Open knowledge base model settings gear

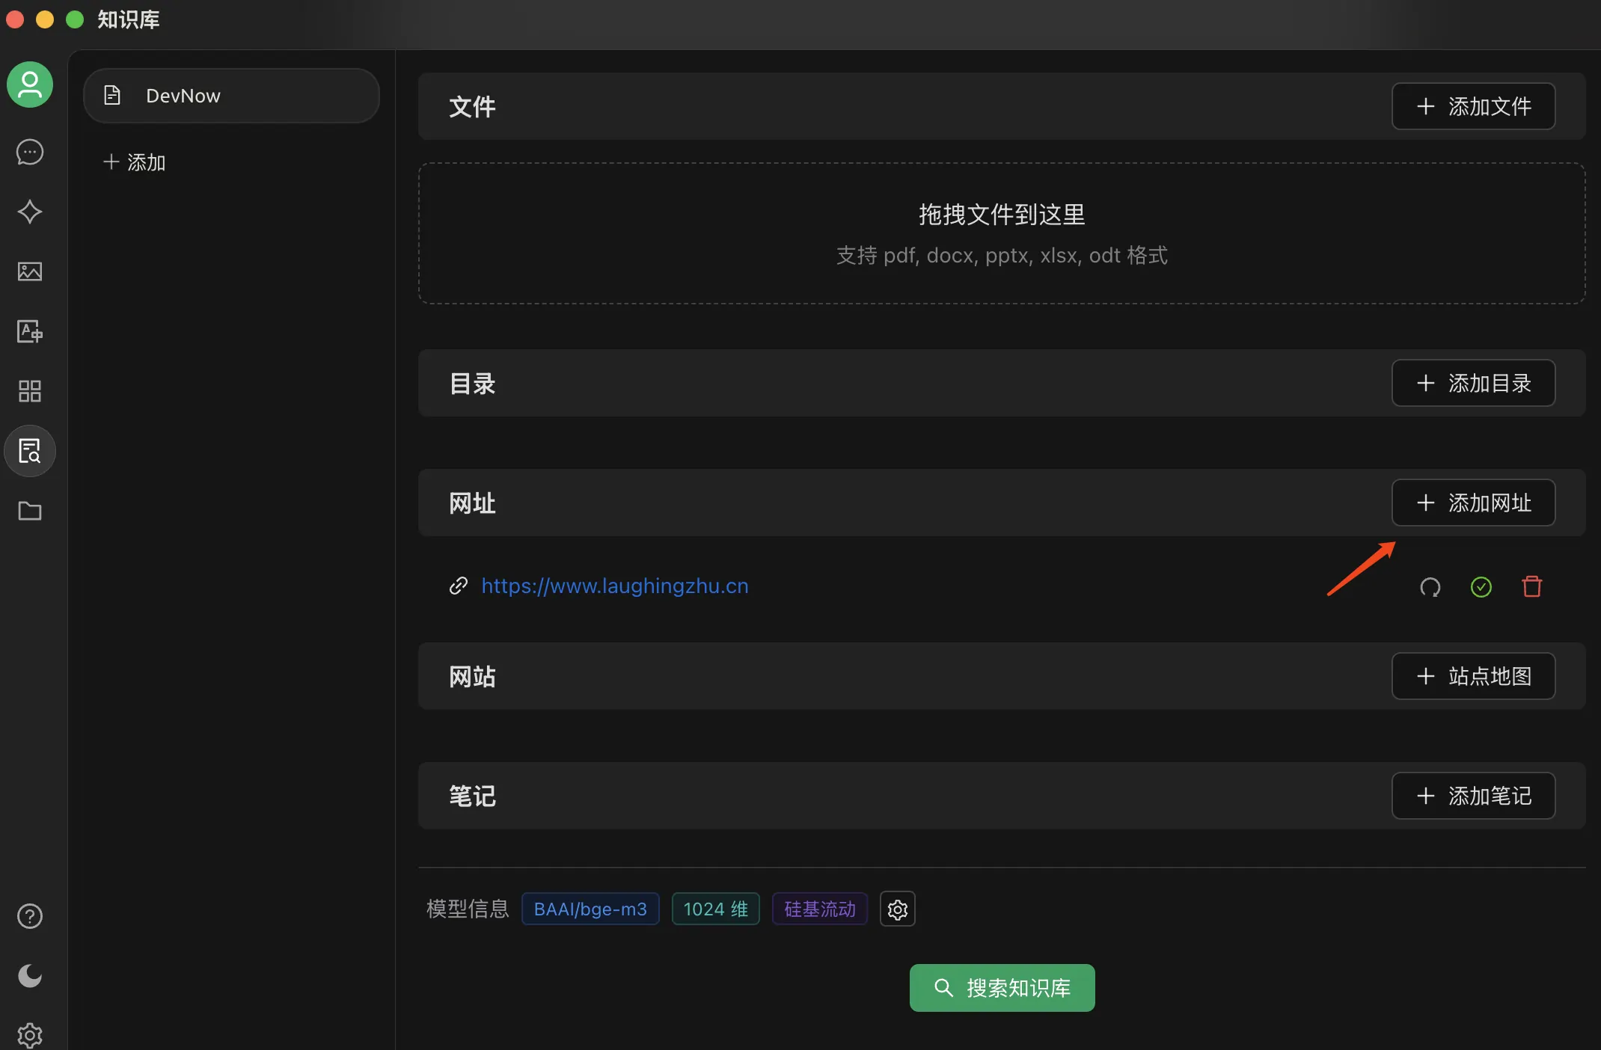pos(897,909)
